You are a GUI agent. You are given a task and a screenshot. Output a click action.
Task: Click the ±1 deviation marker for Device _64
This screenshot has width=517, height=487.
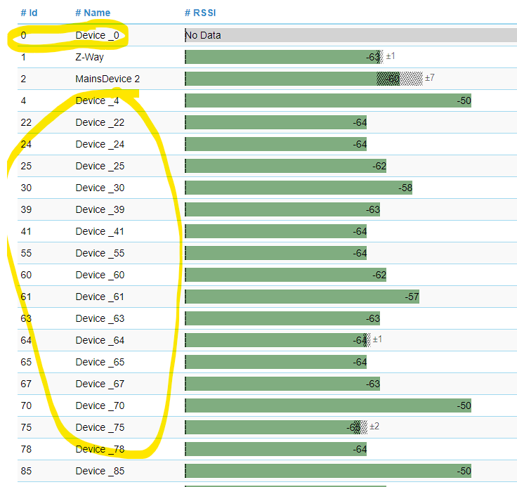[x=377, y=339]
